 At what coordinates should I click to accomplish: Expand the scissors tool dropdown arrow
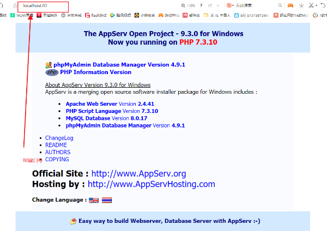[x=316, y=5]
